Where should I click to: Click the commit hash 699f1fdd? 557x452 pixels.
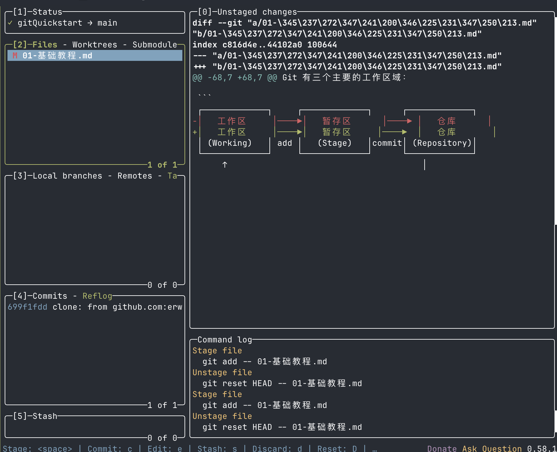27,307
